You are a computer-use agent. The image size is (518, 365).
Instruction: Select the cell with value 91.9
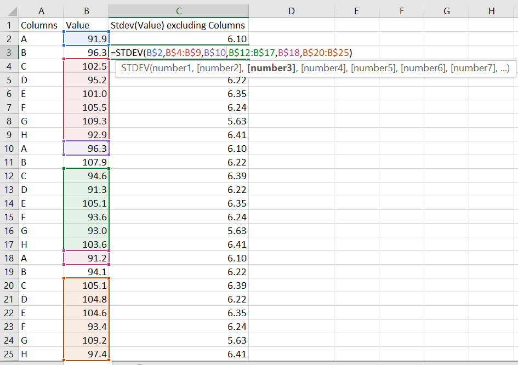tap(87, 38)
